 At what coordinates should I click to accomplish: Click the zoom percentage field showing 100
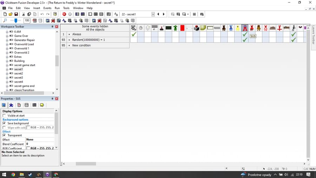point(27,20)
